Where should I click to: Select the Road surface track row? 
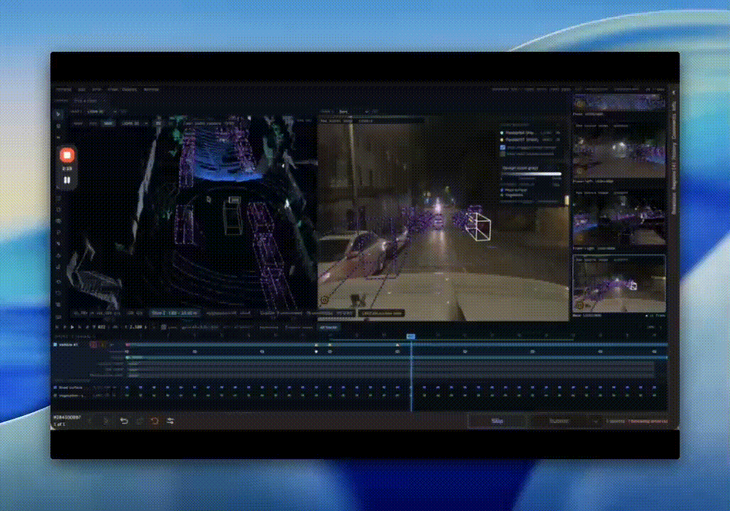click(361, 388)
